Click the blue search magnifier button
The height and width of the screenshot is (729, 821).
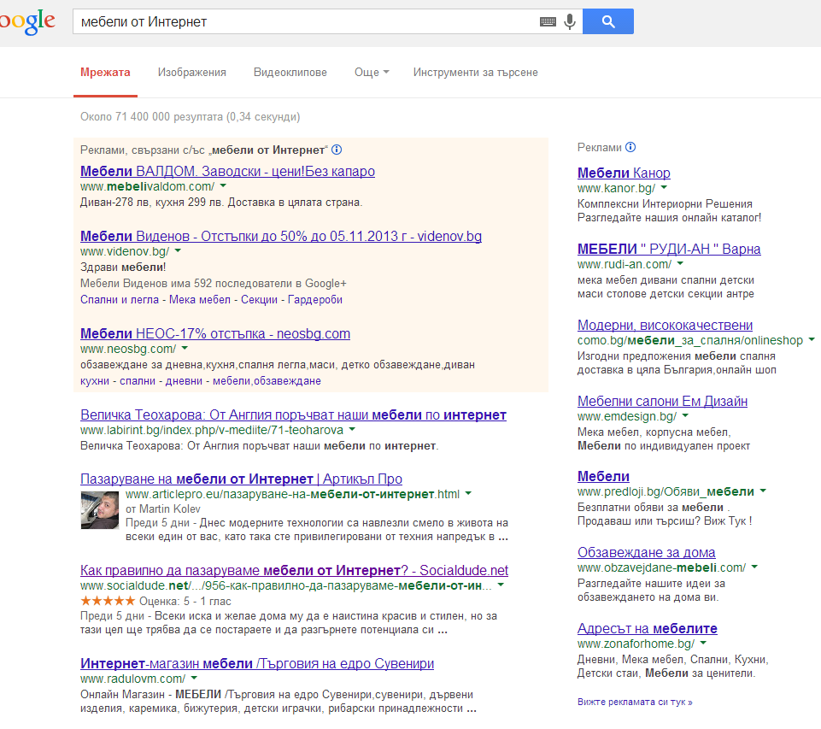608,21
